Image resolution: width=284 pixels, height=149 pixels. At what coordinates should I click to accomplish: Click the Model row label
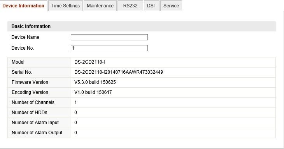18,62
